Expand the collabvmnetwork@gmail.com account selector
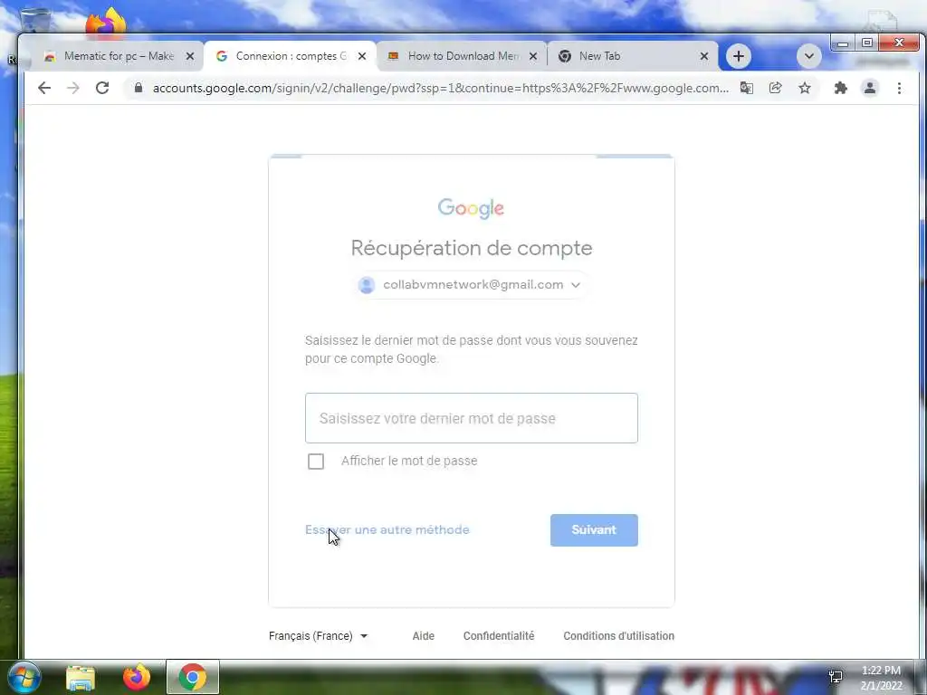 tap(470, 285)
